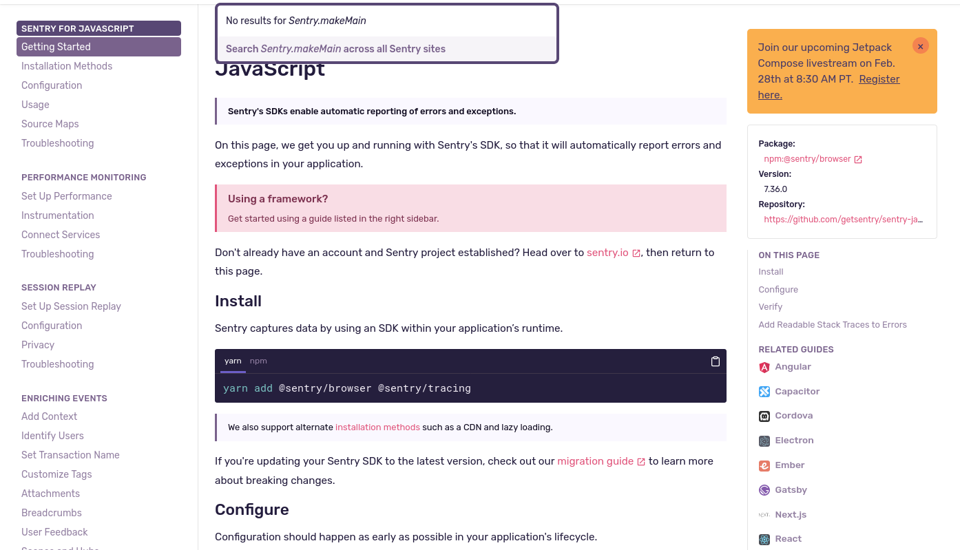Viewport: 960px width, 550px height.
Task: Click the Angular framework icon
Action: (x=764, y=367)
